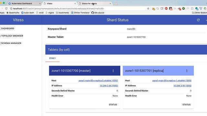Click the zone1-1015307701 [replica] card header

pos(158,71)
